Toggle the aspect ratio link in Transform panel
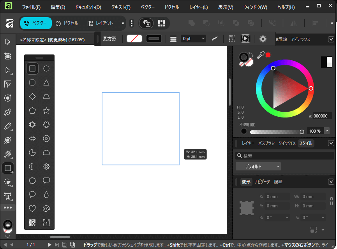 [332, 201]
